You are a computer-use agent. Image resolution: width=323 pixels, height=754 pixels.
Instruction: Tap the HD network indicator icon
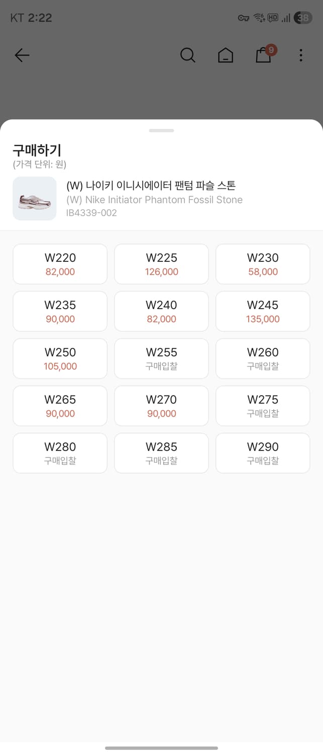click(x=273, y=18)
